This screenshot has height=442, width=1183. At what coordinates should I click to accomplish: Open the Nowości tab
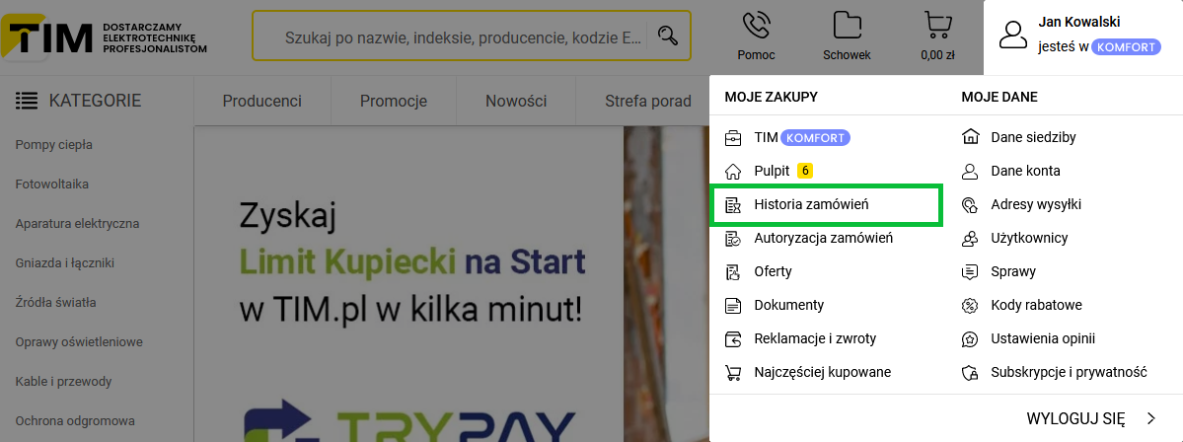tap(516, 101)
